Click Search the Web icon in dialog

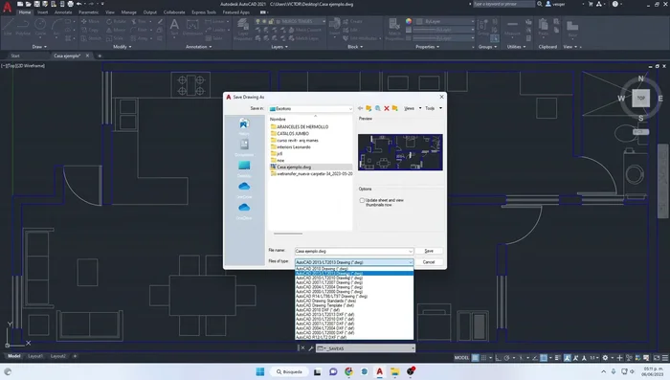coord(378,108)
